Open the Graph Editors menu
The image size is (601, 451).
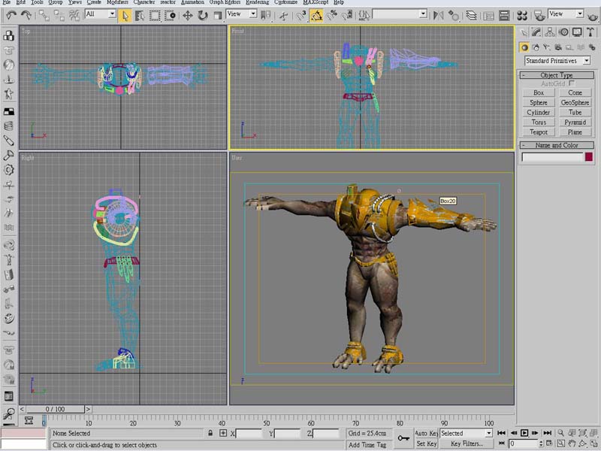pos(225,2)
